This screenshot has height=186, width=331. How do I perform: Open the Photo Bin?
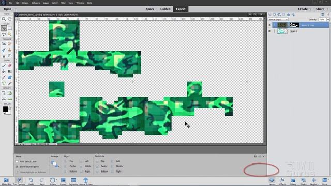(x=6, y=181)
